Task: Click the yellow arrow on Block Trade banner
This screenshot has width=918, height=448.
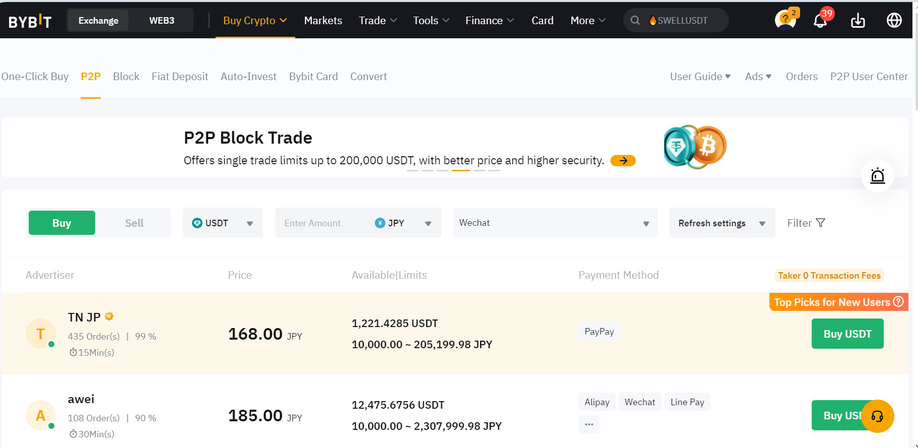Action: tap(623, 160)
